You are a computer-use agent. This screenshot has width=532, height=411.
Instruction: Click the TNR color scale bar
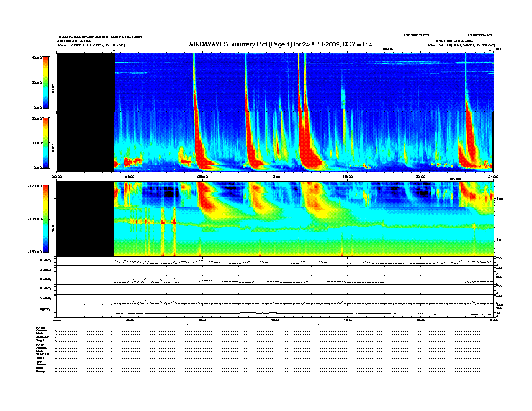coord(46,219)
